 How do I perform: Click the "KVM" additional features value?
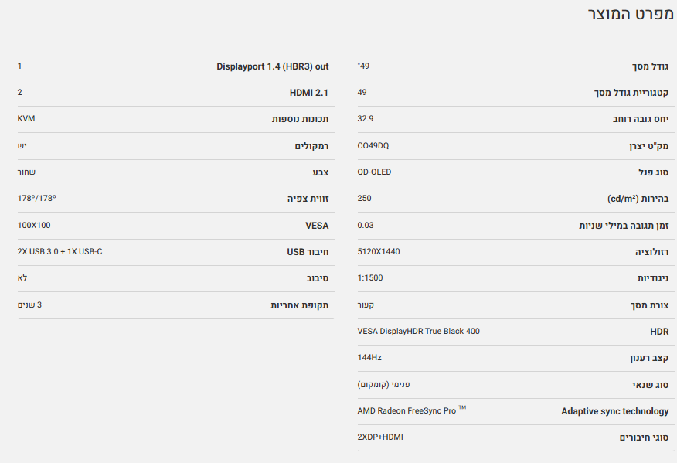[x=26, y=119]
